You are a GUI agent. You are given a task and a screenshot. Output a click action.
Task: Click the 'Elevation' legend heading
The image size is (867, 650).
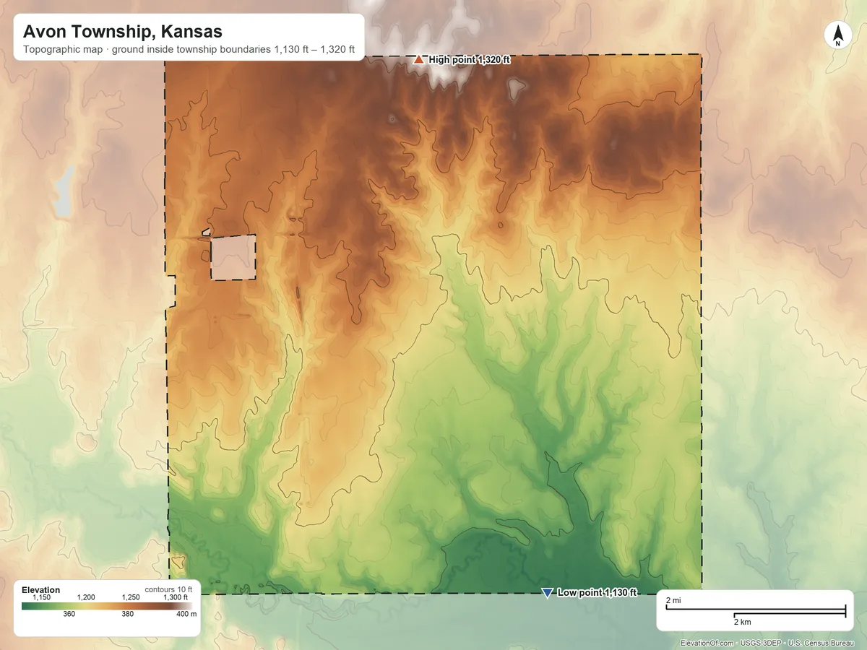(x=41, y=590)
